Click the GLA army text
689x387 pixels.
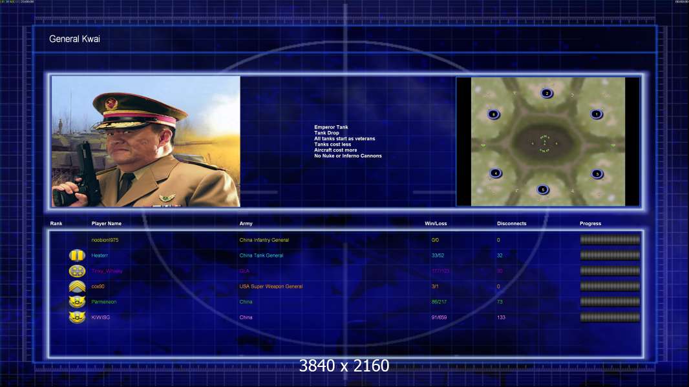click(x=244, y=272)
